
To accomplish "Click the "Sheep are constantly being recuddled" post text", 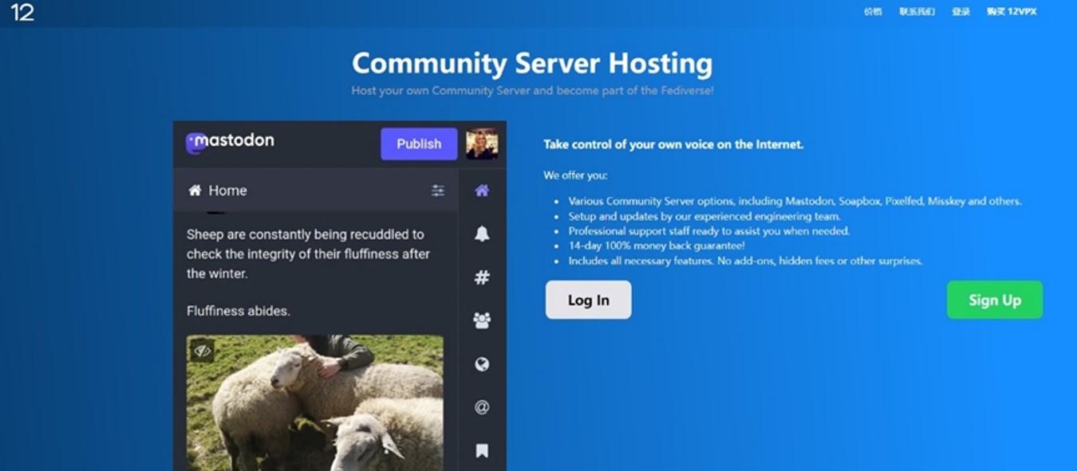I will tap(308, 253).
